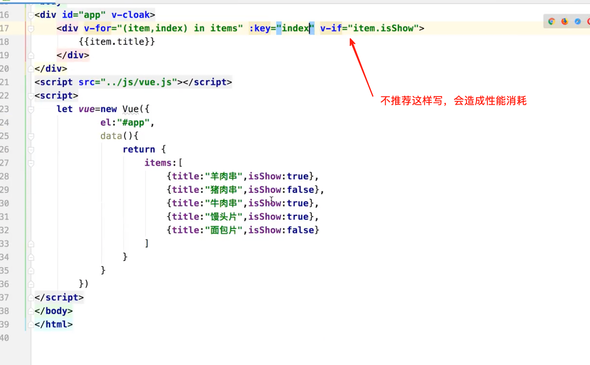
Task: Click isShow:false on the 面包片 row
Action: 281,230
